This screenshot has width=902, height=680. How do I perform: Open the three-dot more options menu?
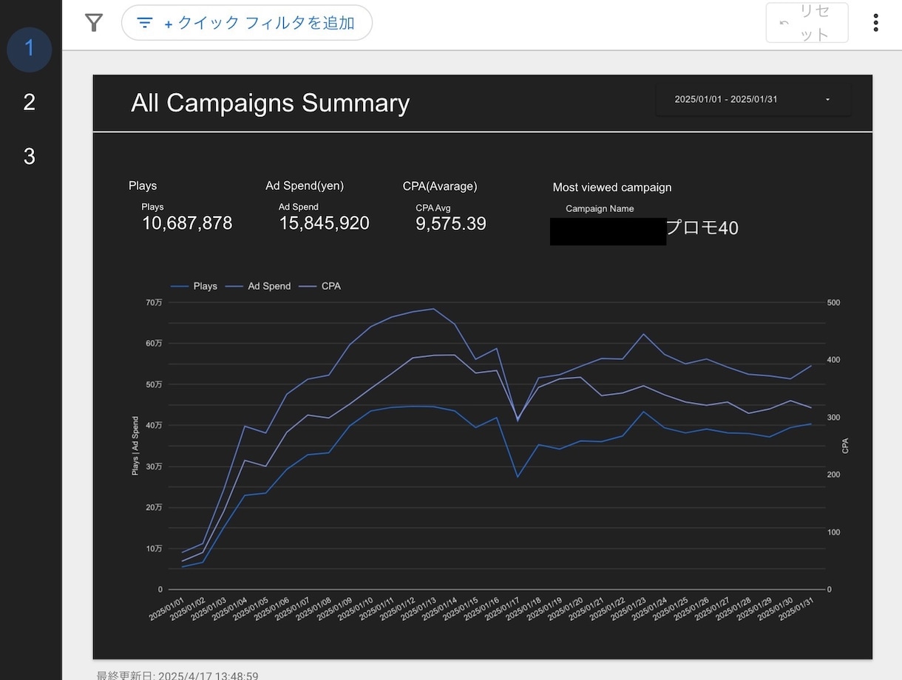[875, 23]
